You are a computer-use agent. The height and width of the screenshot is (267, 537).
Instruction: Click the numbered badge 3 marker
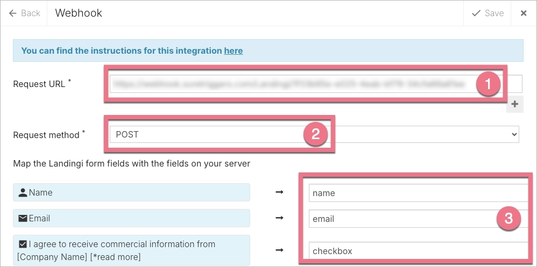coord(508,219)
